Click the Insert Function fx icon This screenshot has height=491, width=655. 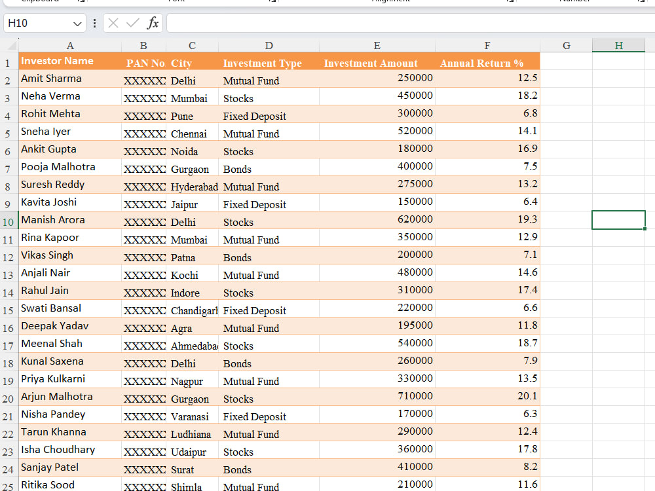153,23
